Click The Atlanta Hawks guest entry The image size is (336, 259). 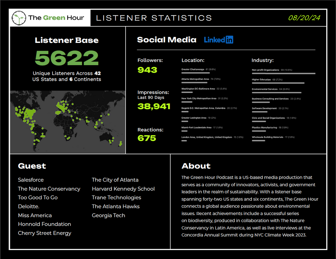pos(116,207)
